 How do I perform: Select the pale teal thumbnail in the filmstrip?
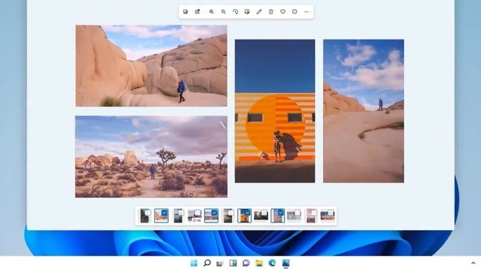(x=294, y=215)
